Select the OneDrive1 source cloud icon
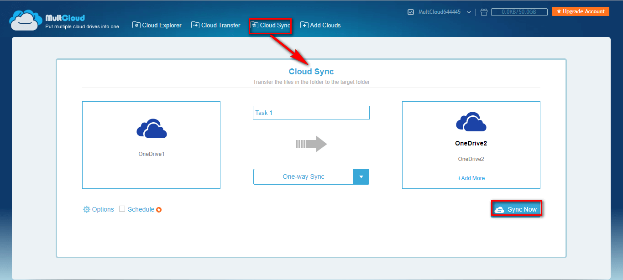 (x=152, y=129)
